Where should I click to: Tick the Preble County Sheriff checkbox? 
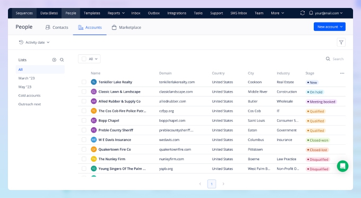click(84, 130)
